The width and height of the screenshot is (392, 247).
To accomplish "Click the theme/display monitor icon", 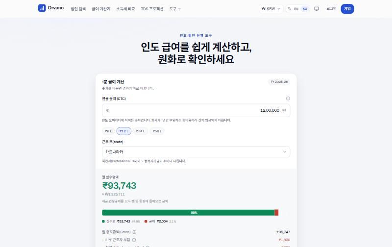I will pos(317,9).
